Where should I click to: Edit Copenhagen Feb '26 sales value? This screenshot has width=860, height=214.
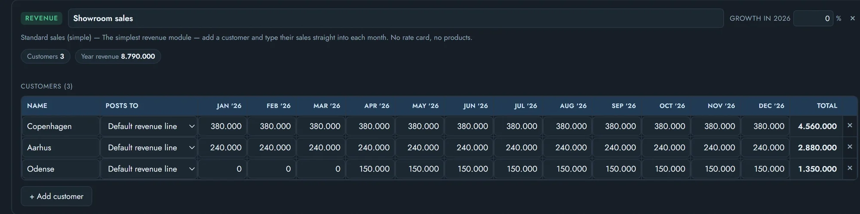pyautogui.click(x=271, y=127)
